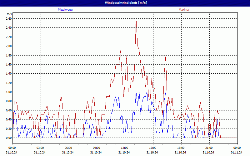Click the 0,00 y-axis value
The height and width of the screenshot is (156, 250).
click(9, 138)
